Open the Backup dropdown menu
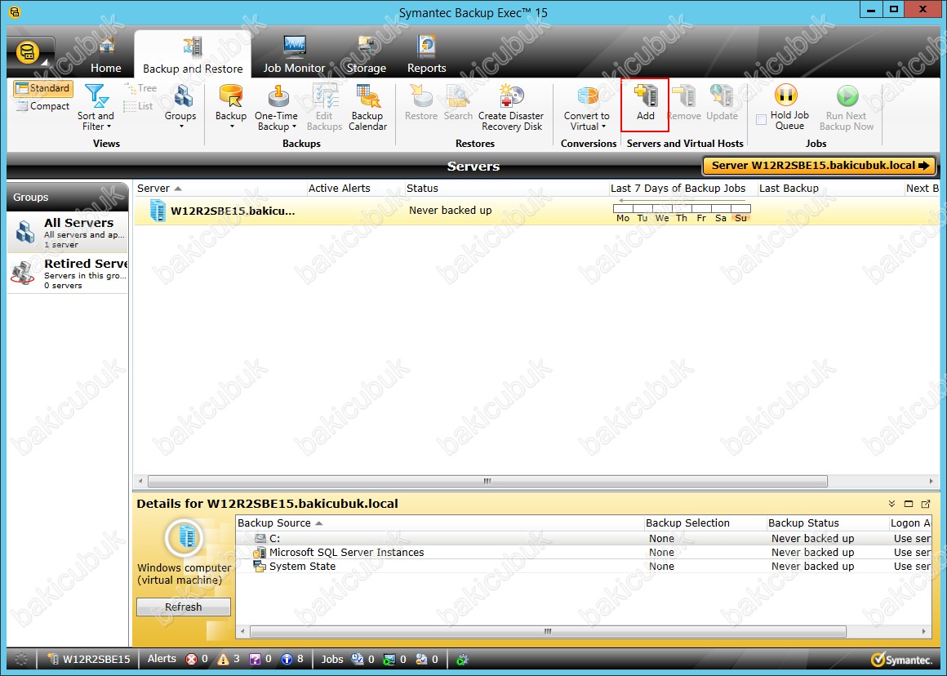 click(x=231, y=107)
